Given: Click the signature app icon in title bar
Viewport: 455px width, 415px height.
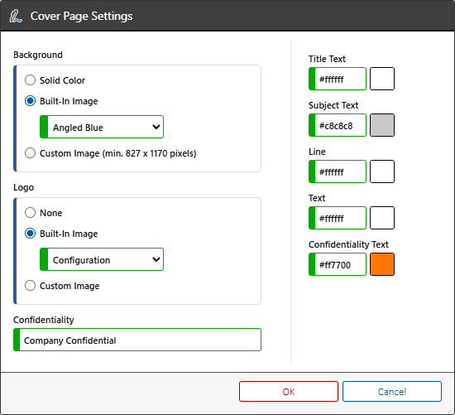Looking at the screenshot, I should pos(16,17).
